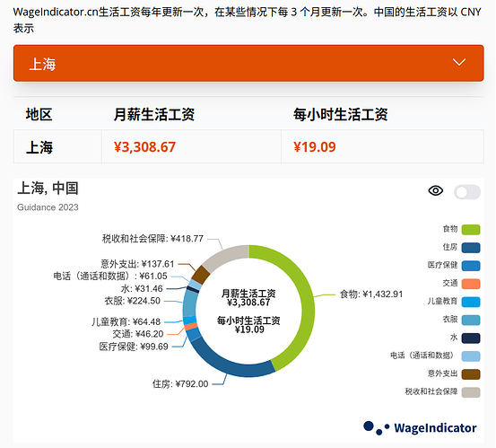This screenshot has height=448, width=496.
Task: Click the 儿童教育: ¥64.48 chart label
Action: 126,322
